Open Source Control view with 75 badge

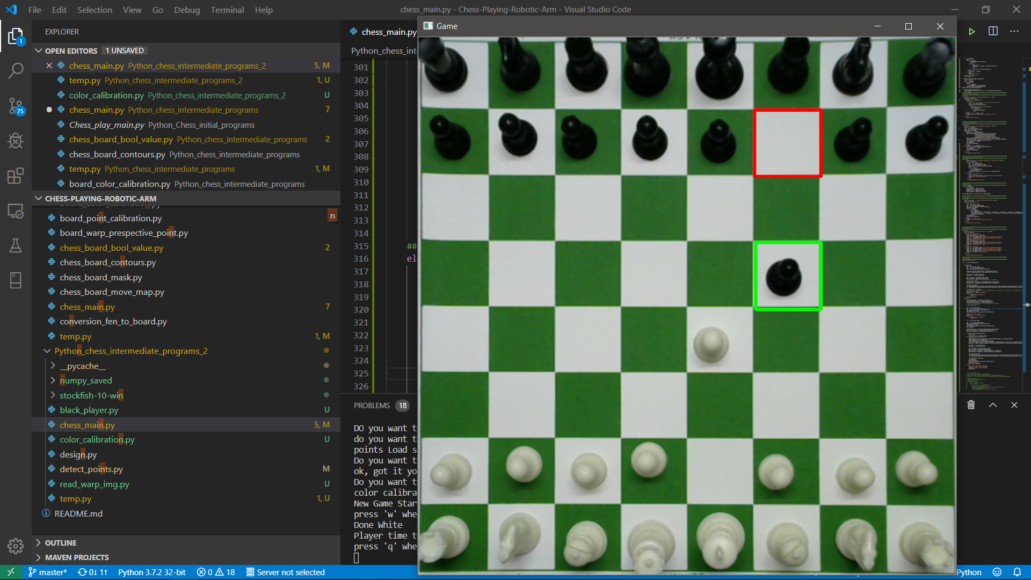(16, 106)
